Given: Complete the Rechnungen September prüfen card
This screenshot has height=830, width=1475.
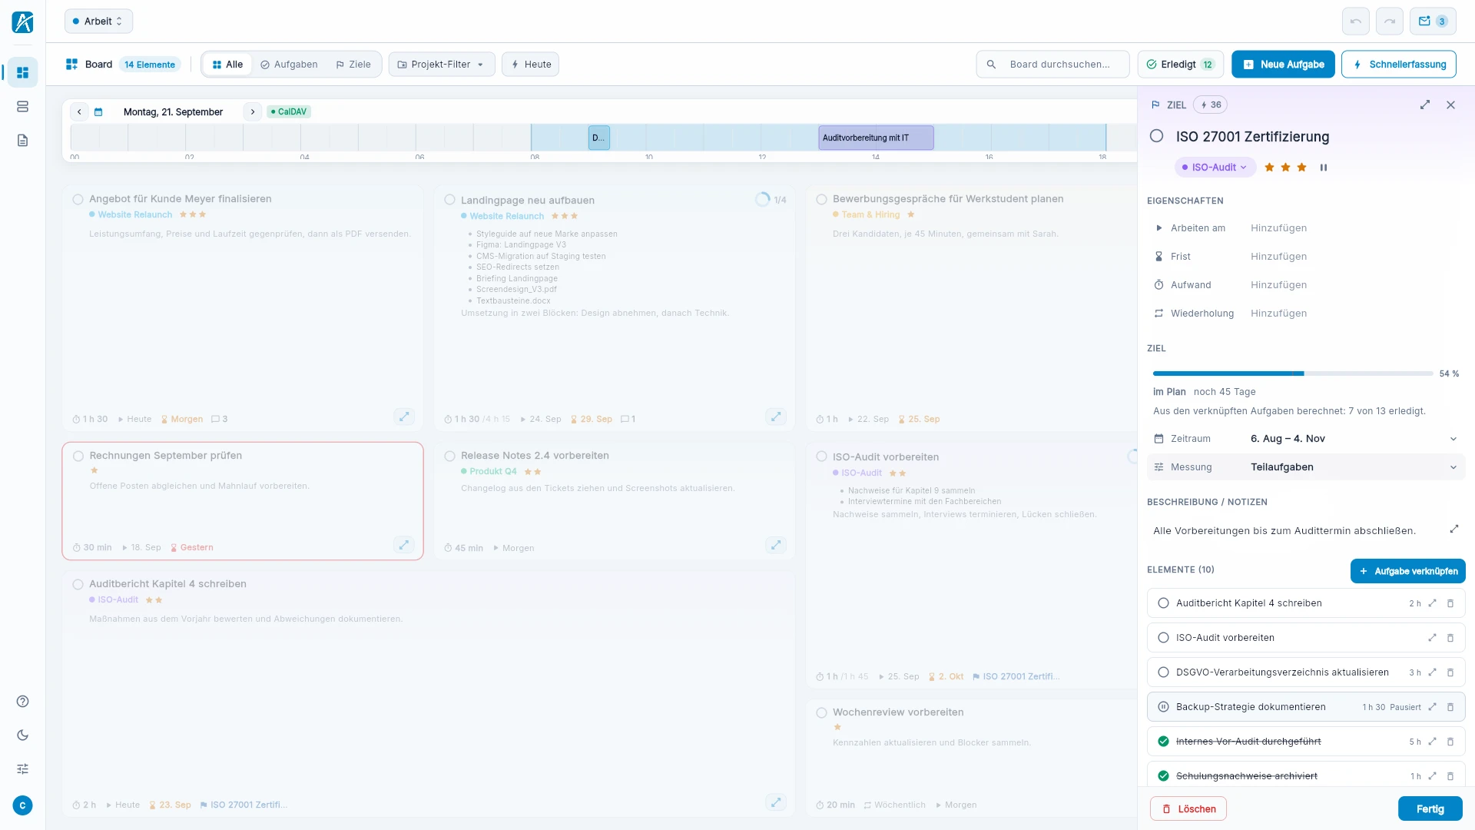Looking at the screenshot, I should [78, 456].
